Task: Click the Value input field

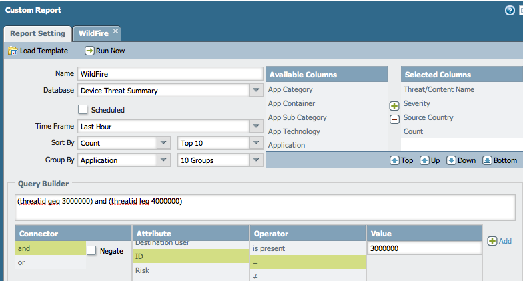Action: click(424, 248)
